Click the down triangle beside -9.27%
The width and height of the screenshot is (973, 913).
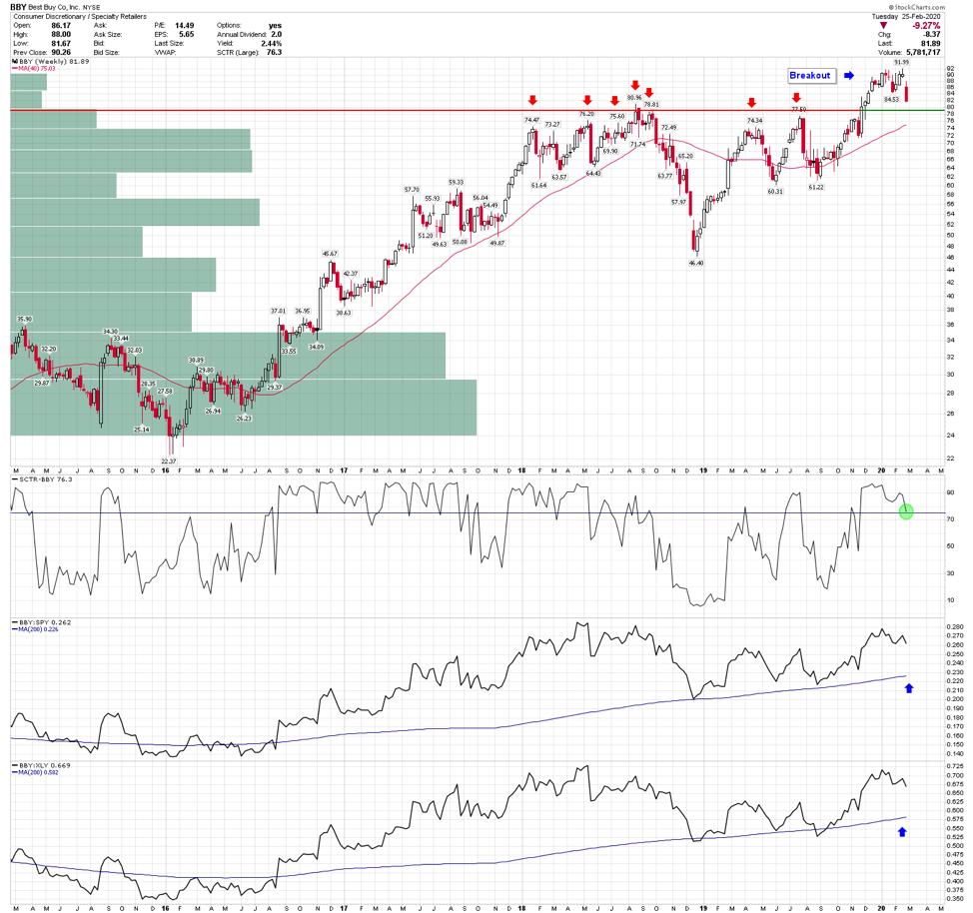pyautogui.click(x=884, y=25)
